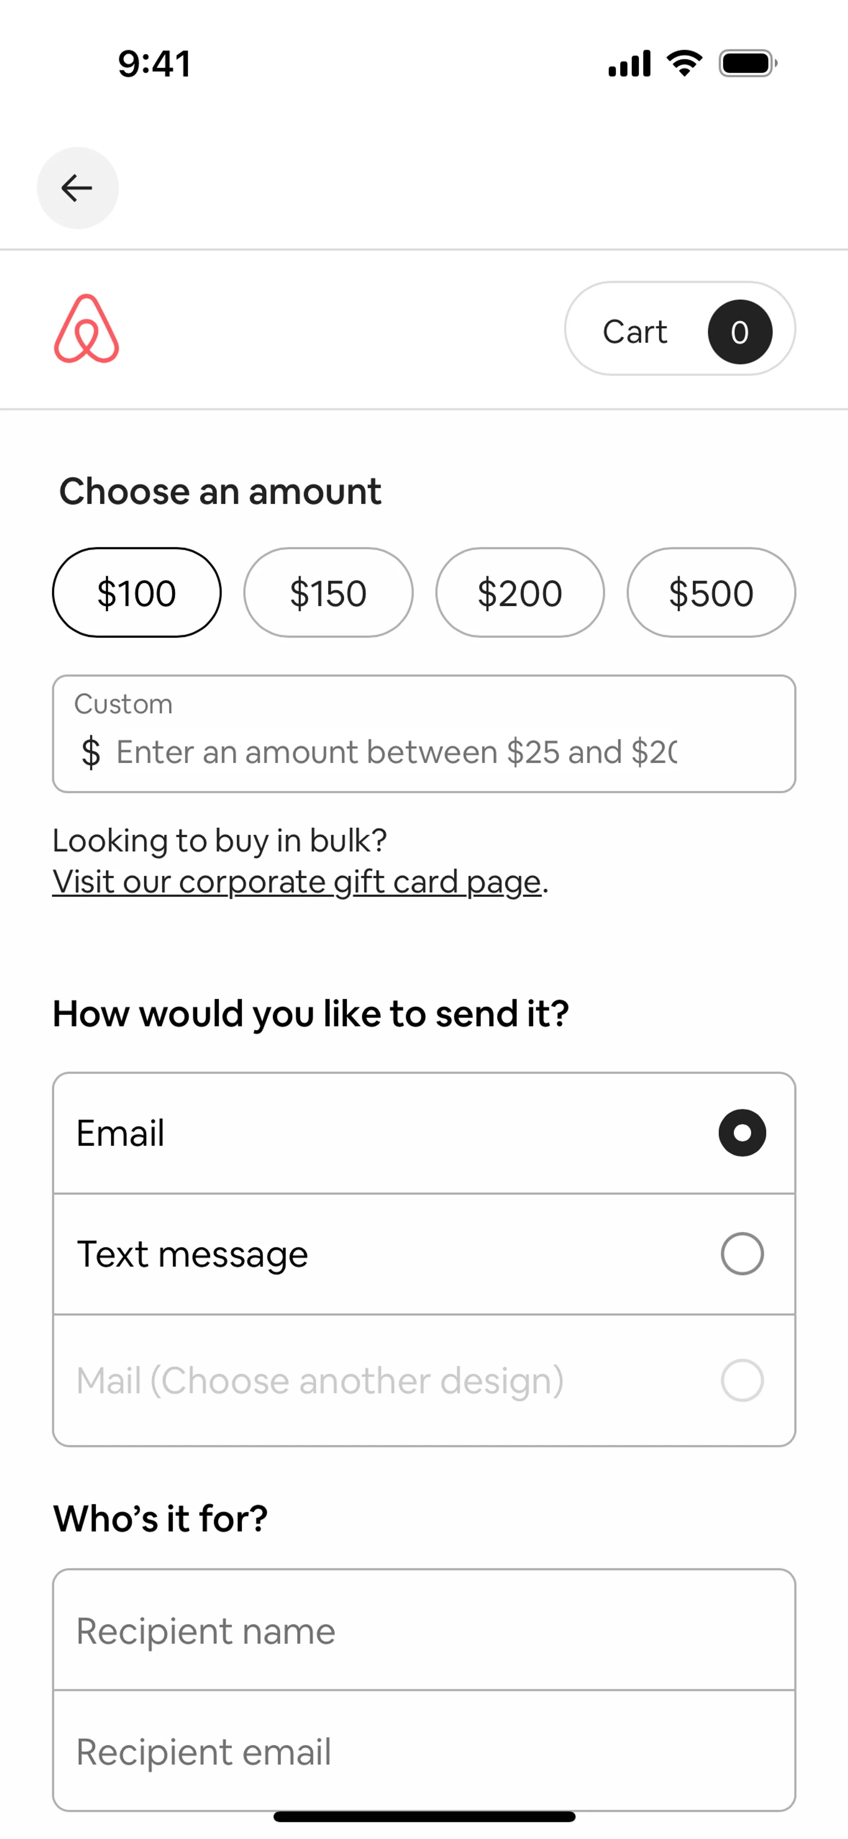The height and width of the screenshot is (1839, 848).
Task: Focus the Recipient email field
Action: click(424, 1751)
